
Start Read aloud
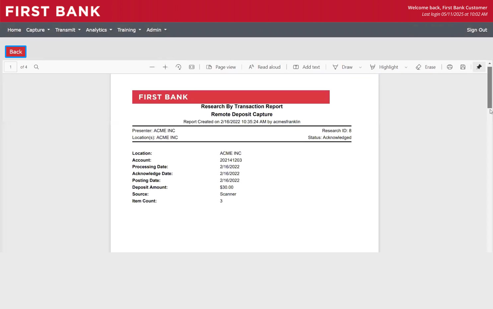click(x=264, y=67)
